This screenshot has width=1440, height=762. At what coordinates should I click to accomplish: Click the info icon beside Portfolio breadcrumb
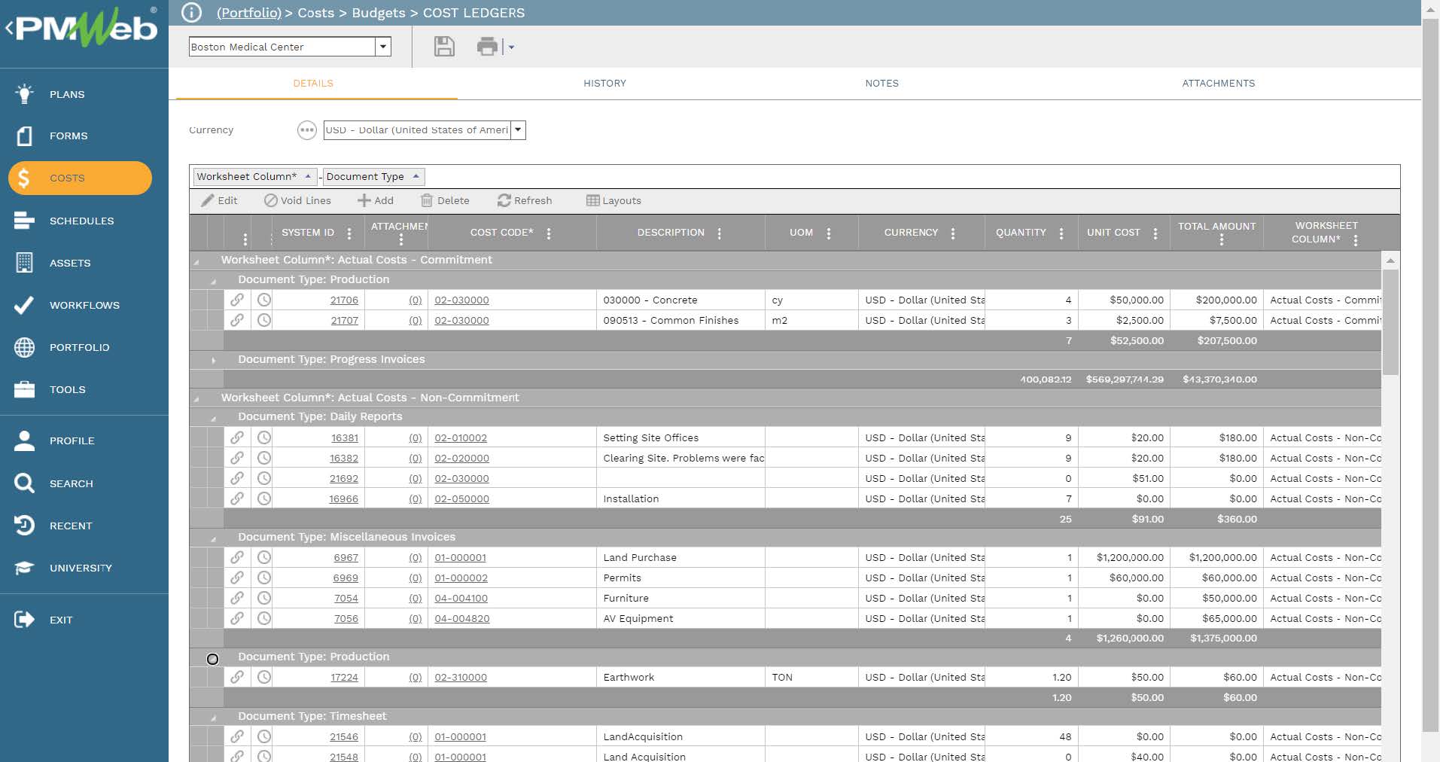click(x=192, y=13)
